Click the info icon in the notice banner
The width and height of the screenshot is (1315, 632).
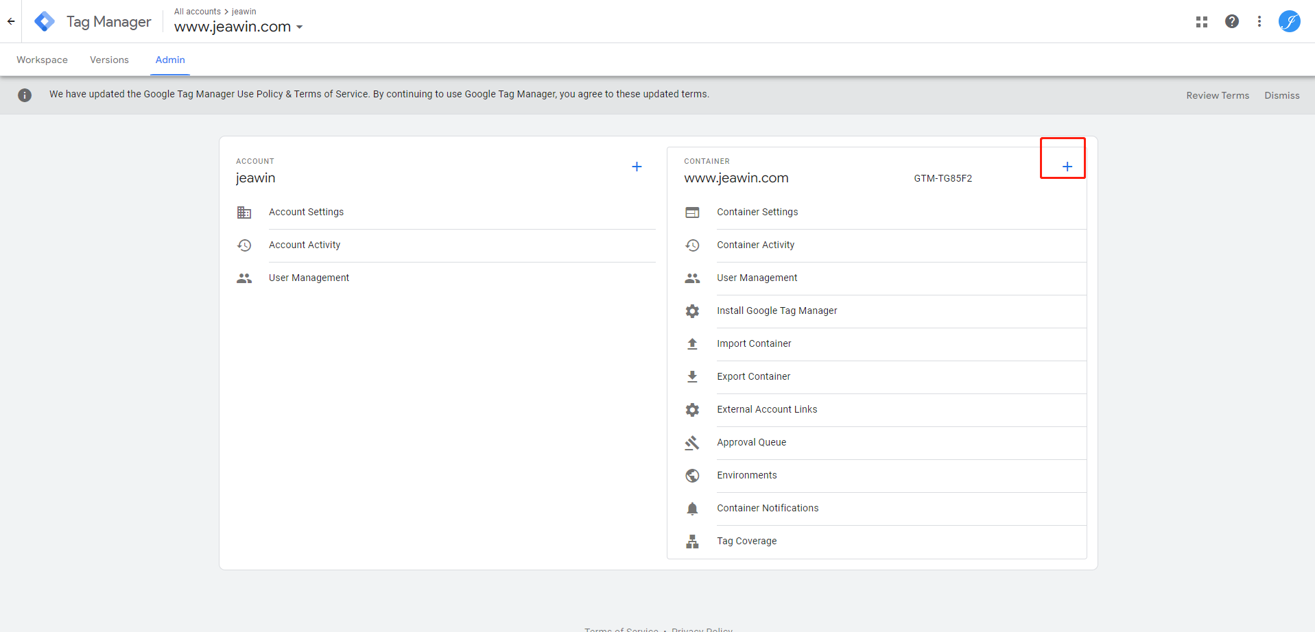pos(25,95)
